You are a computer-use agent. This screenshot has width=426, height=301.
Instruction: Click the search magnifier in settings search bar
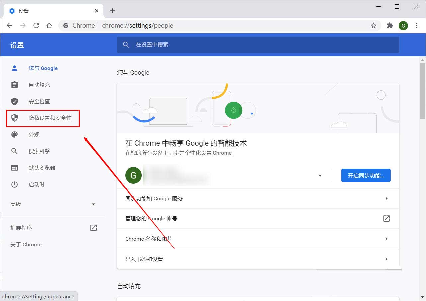point(126,45)
